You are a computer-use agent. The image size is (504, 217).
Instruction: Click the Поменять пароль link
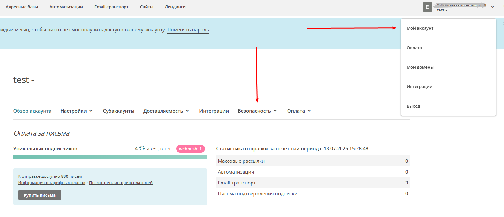point(188,30)
